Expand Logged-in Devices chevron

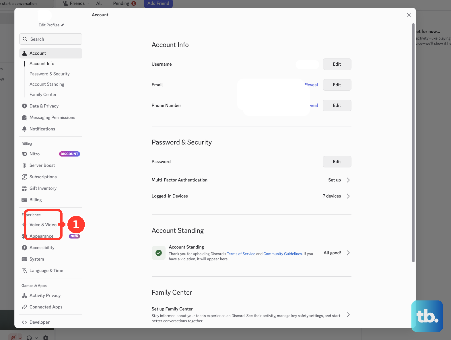pos(348,196)
